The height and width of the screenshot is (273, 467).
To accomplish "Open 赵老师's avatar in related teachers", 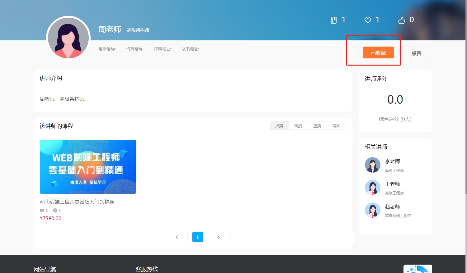I will 373,210.
